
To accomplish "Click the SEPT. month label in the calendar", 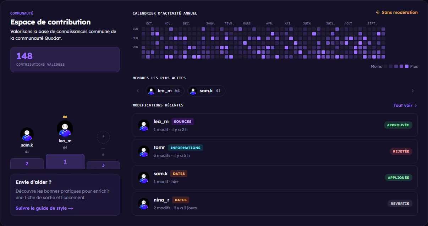I will point(372,23).
